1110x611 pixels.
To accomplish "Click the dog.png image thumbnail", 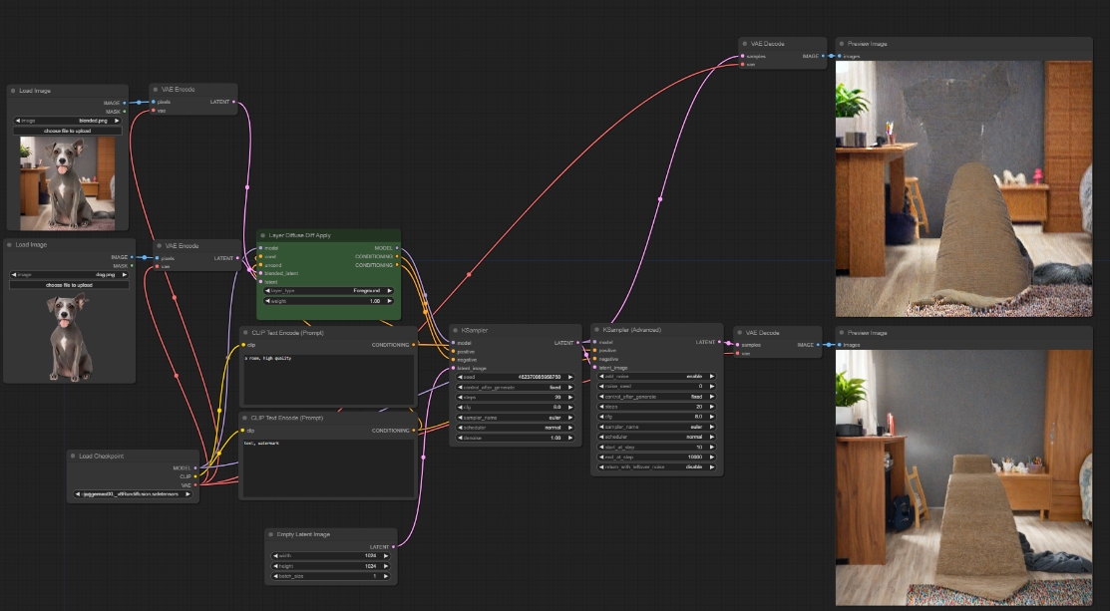I will [x=68, y=336].
